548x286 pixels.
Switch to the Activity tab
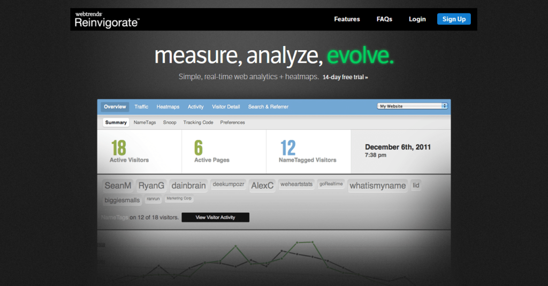195,107
